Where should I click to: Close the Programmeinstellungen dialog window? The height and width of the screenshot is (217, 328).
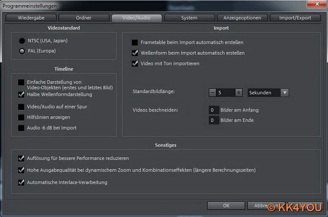[314, 5]
